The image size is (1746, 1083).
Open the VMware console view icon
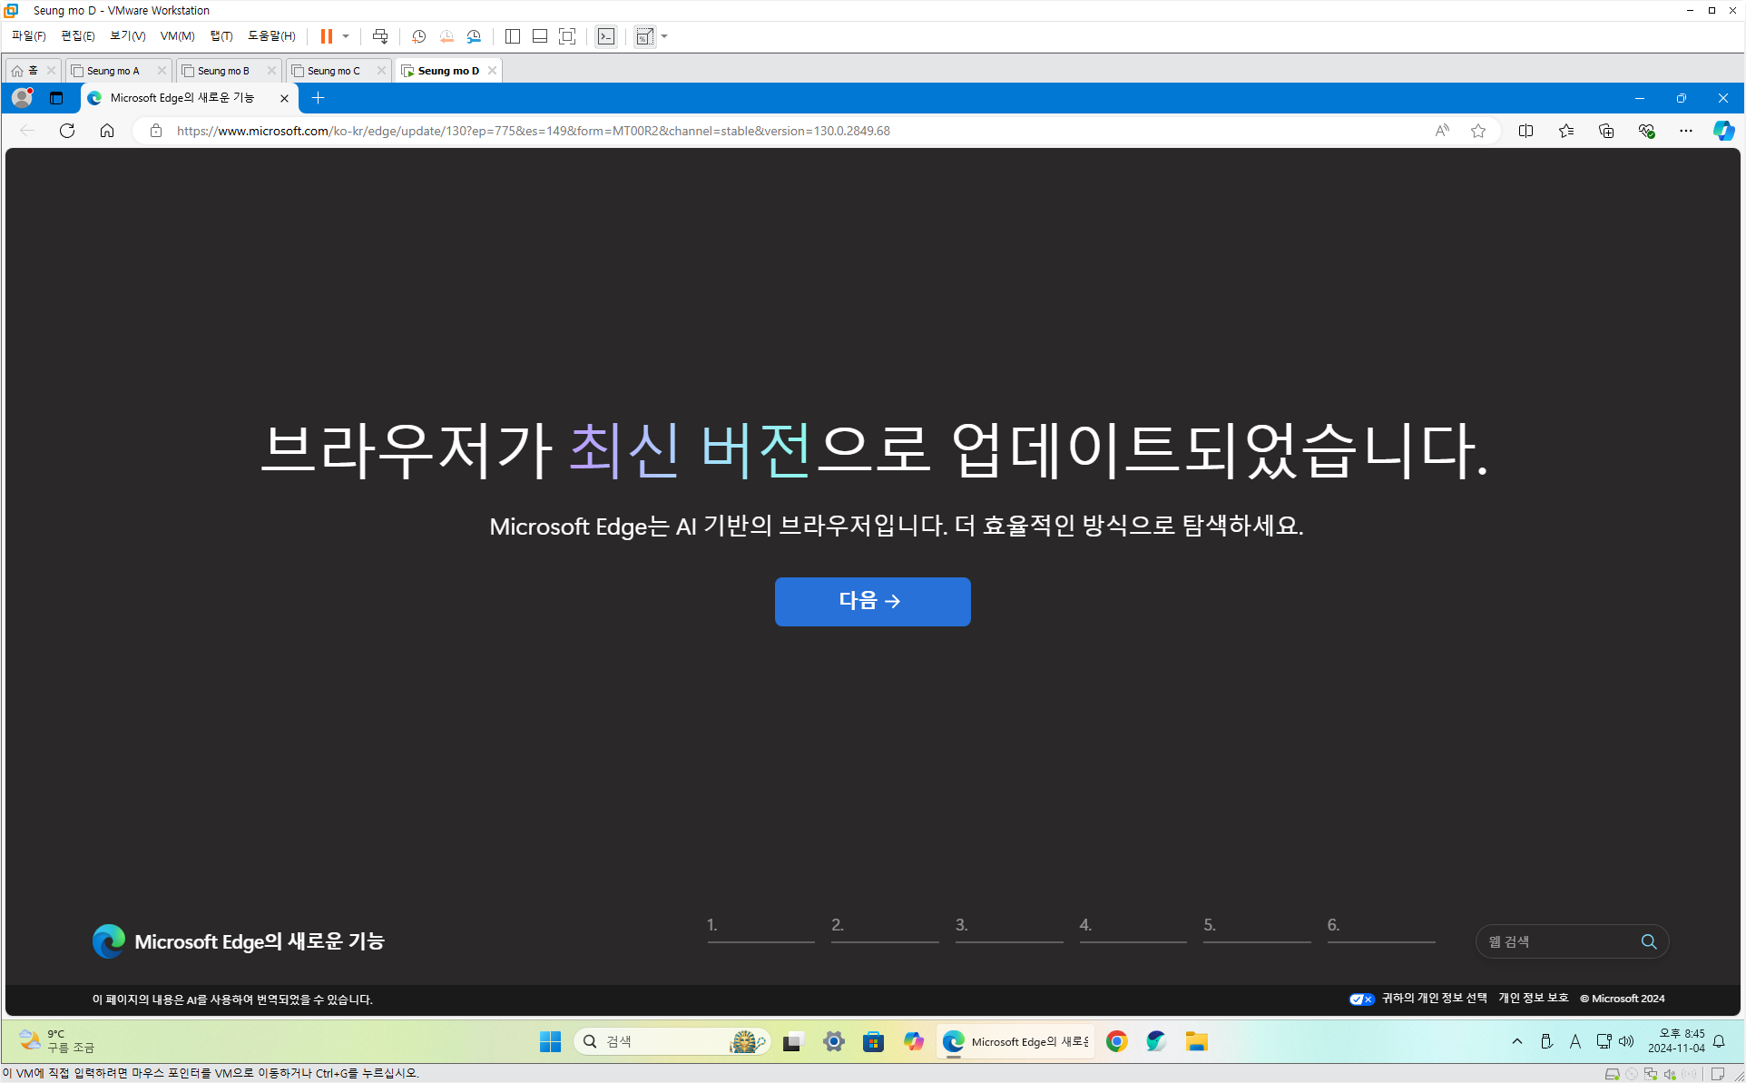pyautogui.click(x=606, y=36)
